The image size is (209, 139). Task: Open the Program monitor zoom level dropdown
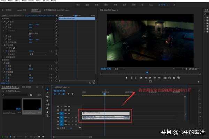click(x=119, y=69)
